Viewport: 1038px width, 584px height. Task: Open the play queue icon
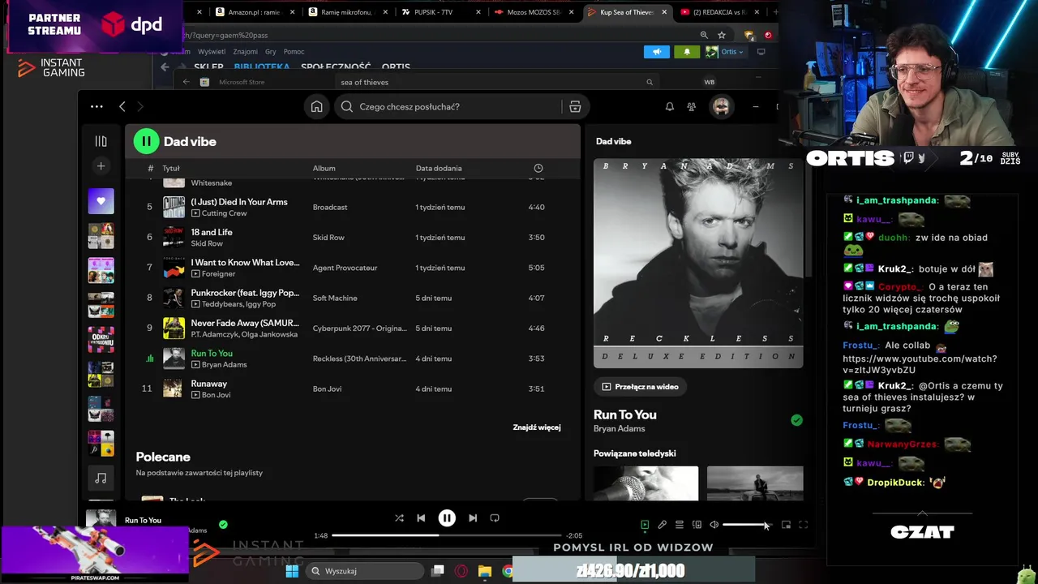pos(680,525)
